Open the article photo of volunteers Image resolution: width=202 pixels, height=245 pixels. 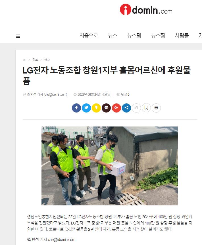[110, 166]
